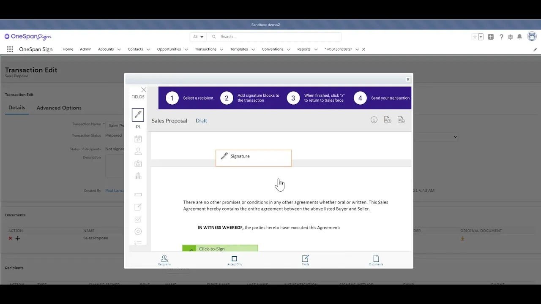This screenshot has width=541, height=304.
Task: Open the Documents panel at the bottom
Action: (375, 259)
